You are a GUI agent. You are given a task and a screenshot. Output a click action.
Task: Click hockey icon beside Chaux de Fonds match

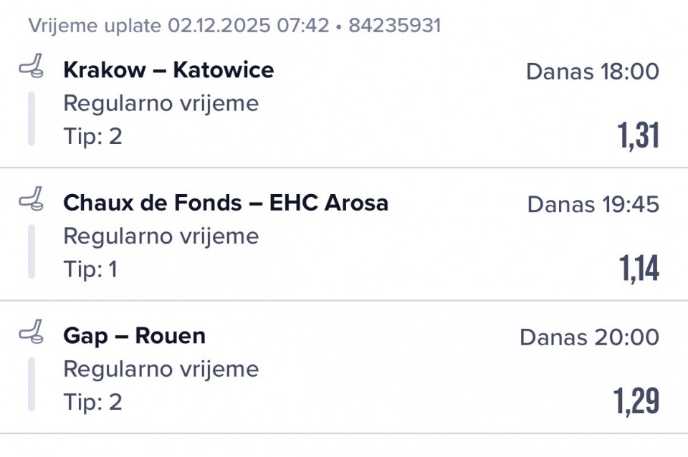[31, 198]
